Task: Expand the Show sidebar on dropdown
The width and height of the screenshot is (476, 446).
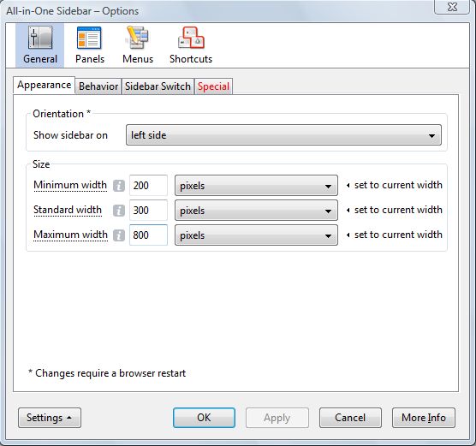Action: click(283, 134)
